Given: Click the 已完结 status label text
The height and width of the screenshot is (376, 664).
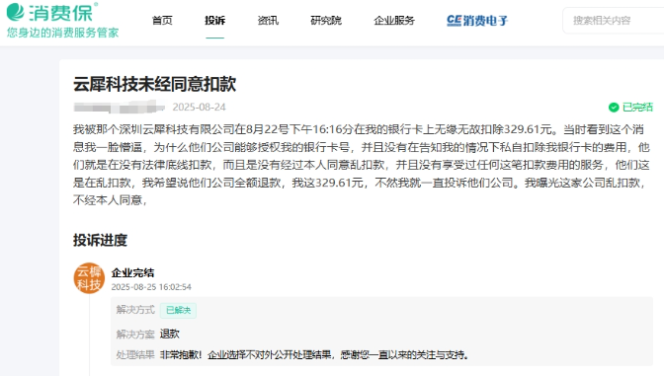Looking at the screenshot, I should pos(637,108).
